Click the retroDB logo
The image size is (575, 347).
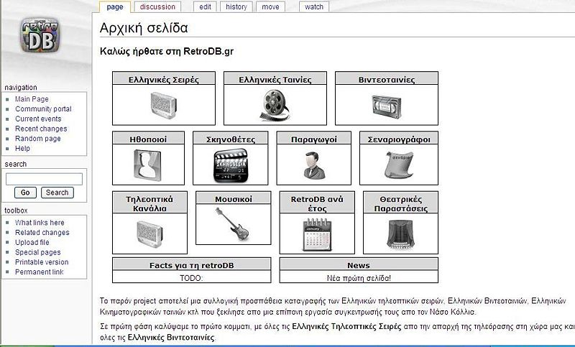click(40, 35)
